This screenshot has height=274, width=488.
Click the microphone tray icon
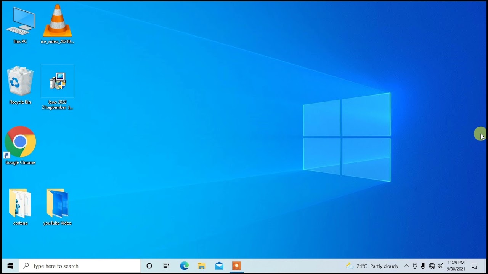click(423, 266)
